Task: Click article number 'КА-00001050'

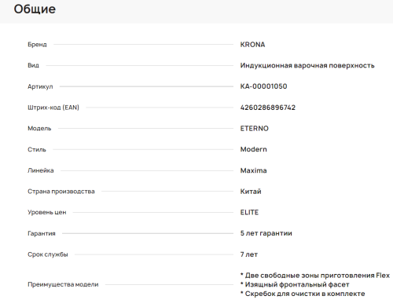Action: tap(263, 86)
